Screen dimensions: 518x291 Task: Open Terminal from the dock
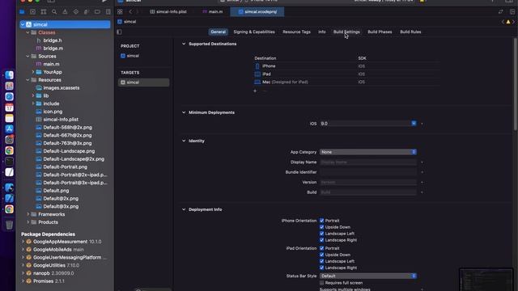point(9,162)
